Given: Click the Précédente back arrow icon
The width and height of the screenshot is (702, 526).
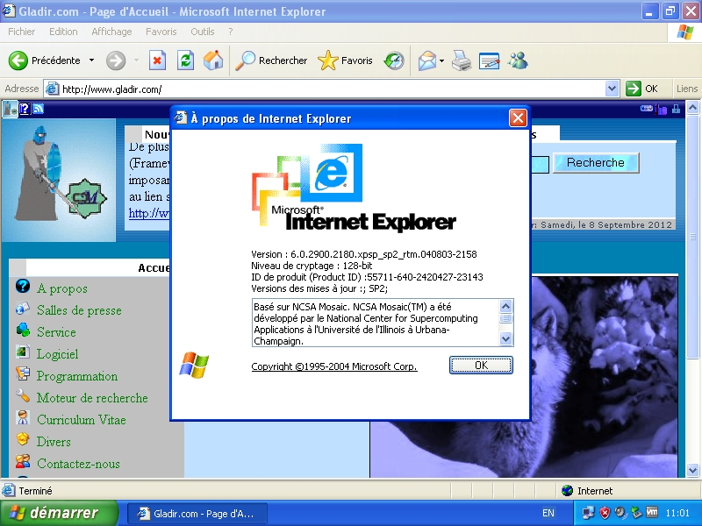Looking at the screenshot, I should click(18, 60).
